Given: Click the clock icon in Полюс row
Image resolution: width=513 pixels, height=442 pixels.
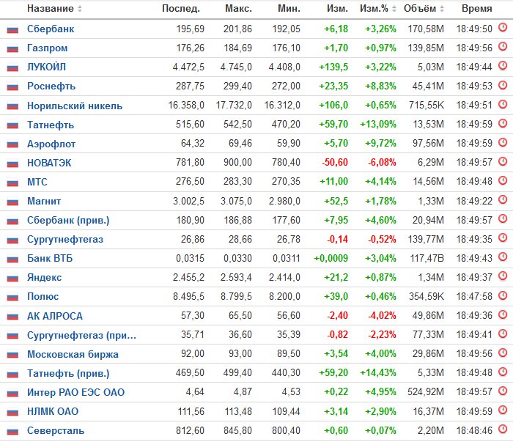Looking at the screenshot, I should point(503,295).
